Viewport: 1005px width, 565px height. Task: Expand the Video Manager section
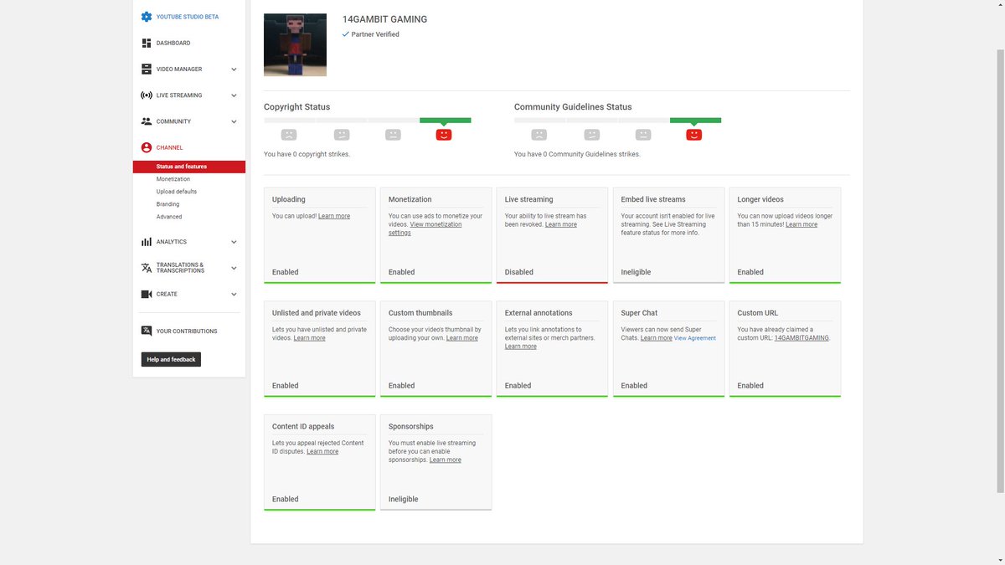pyautogui.click(x=234, y=69)
